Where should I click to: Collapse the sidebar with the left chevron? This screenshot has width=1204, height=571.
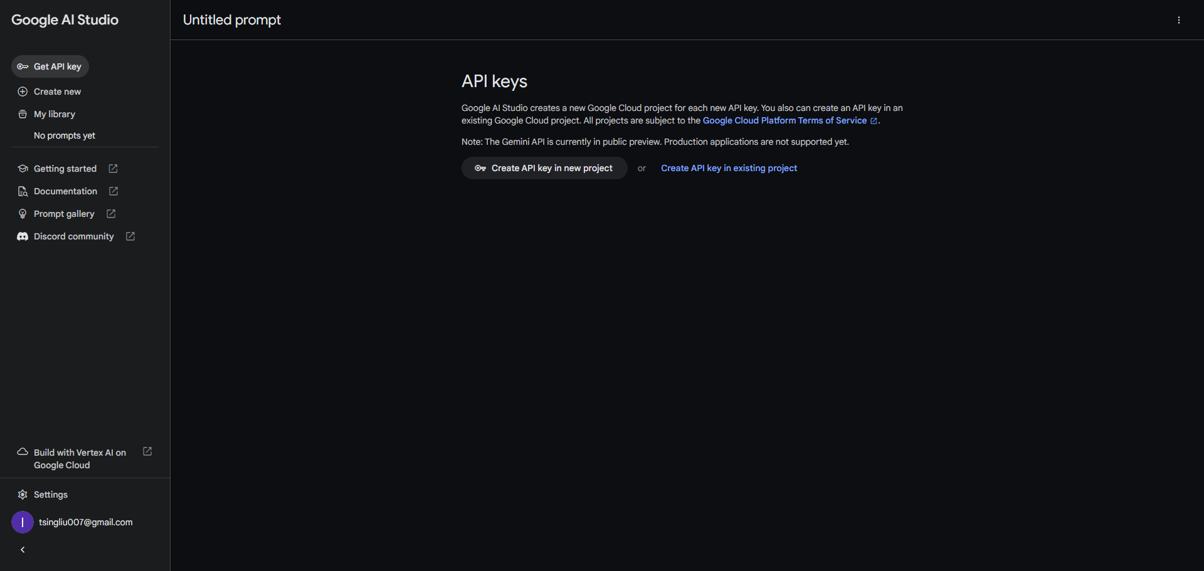tap(23, 550)
